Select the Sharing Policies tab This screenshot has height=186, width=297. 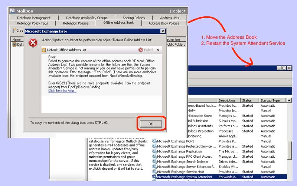pyautogui.click(x=134, y=17)
